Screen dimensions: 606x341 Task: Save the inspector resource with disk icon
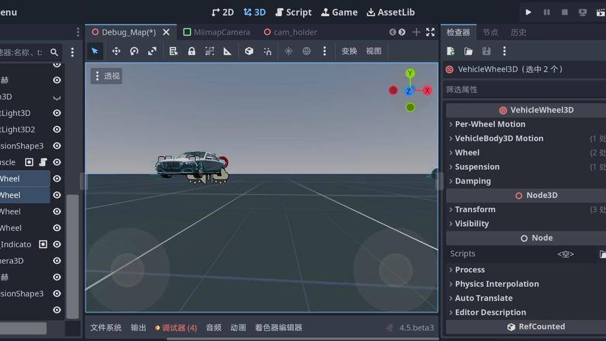[486, 51]
